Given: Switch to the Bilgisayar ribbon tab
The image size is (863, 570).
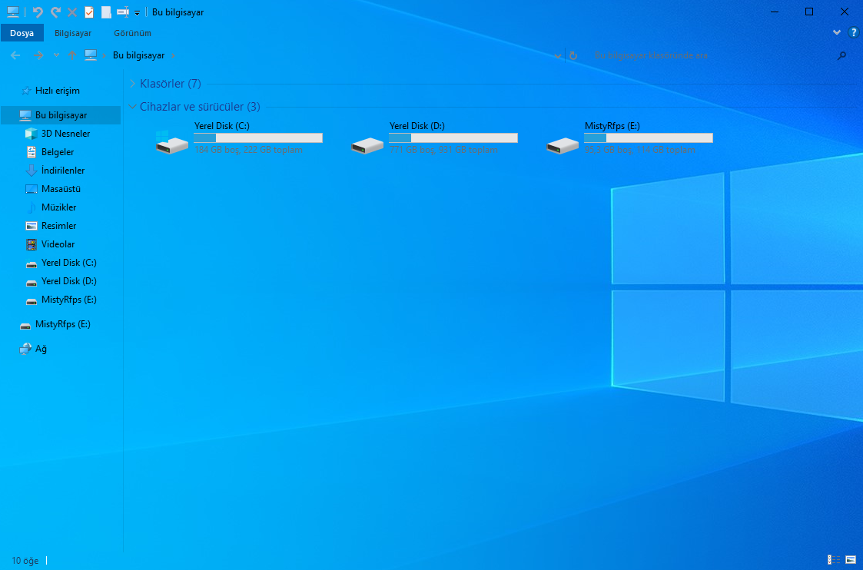Looking at the screenshot, I should (x=73, y=33).
